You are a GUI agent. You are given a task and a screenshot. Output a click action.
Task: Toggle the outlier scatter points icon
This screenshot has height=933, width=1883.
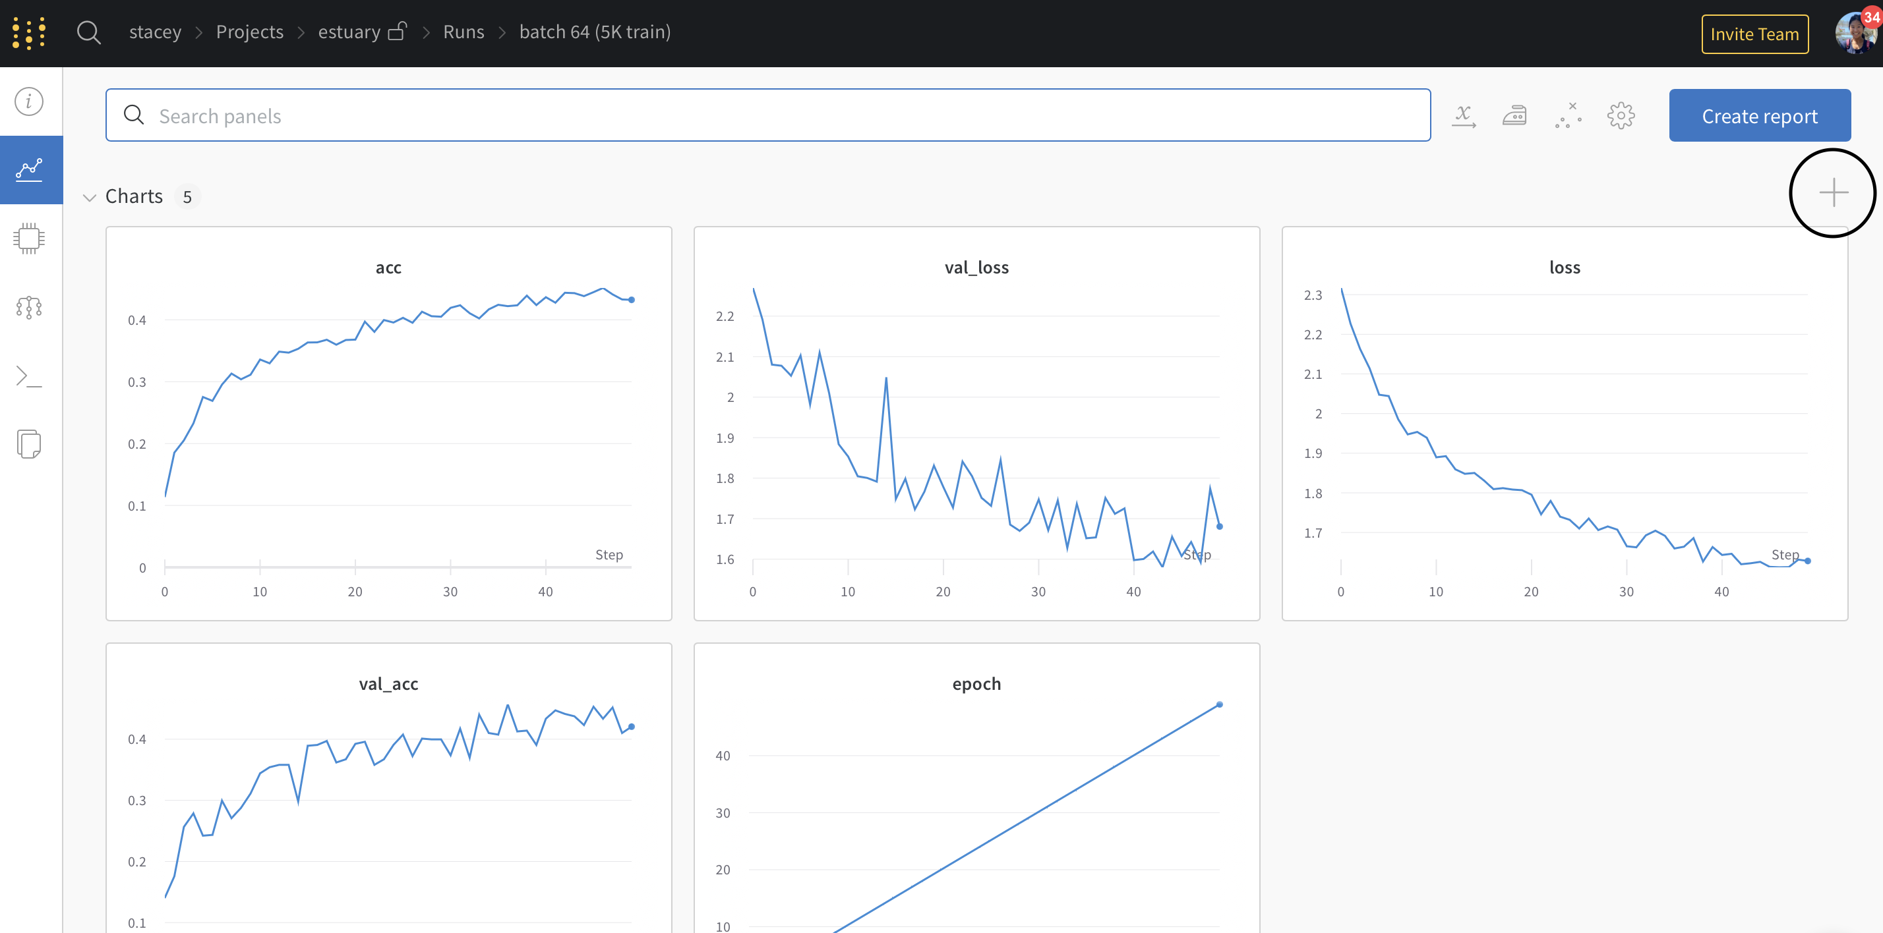coord(1568,115)
